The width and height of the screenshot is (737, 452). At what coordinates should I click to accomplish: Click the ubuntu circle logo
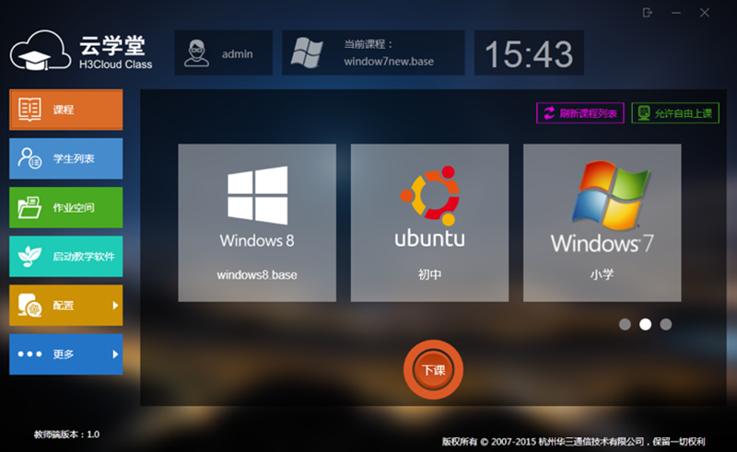point(429,195)
